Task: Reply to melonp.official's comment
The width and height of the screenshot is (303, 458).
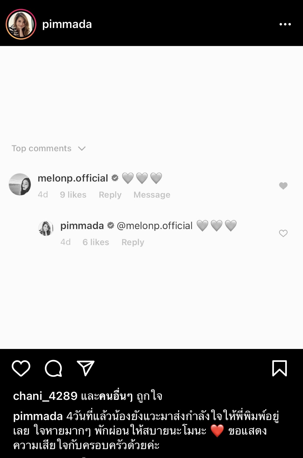Action: [110, 195]
